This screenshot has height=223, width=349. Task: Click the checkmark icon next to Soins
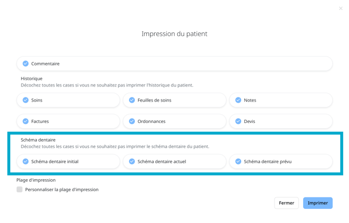(26, 100)
